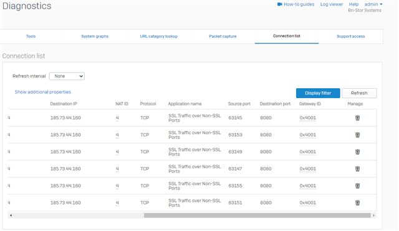Viewport: 399px width, 231px height.
Task: Switch to the Packet capture tab
Action: click(223, 36)
